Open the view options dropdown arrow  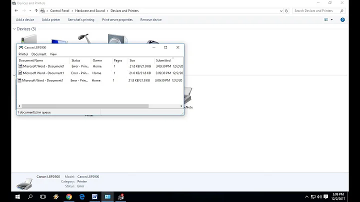[x=332, y=19]
